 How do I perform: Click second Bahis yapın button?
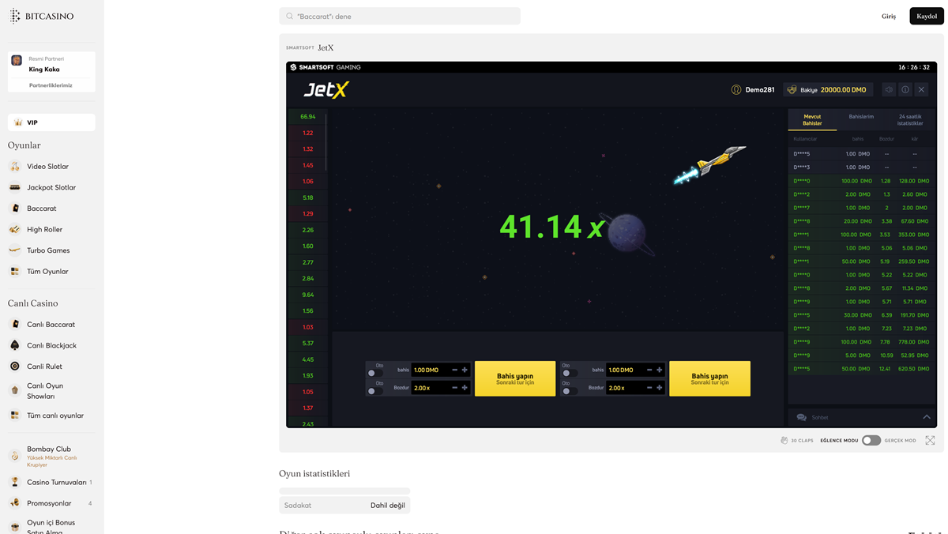[x=709, y=378]
